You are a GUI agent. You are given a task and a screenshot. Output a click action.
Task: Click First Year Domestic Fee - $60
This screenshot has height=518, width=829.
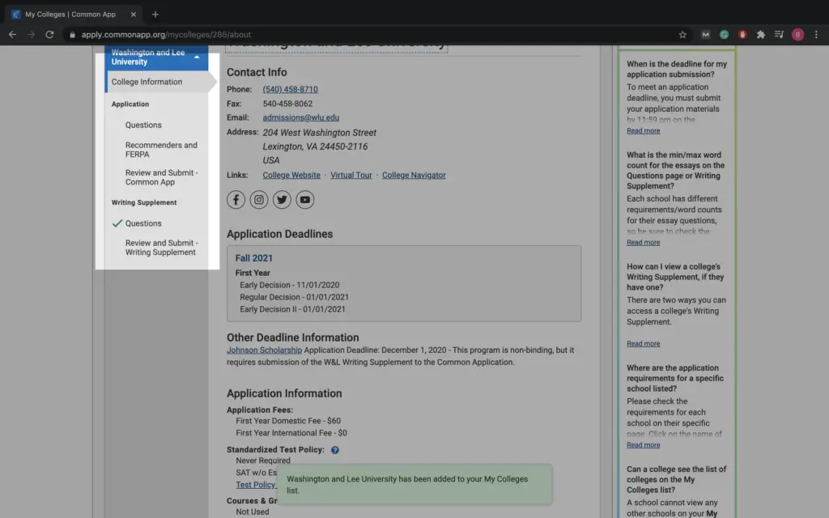tap(288, 421)
